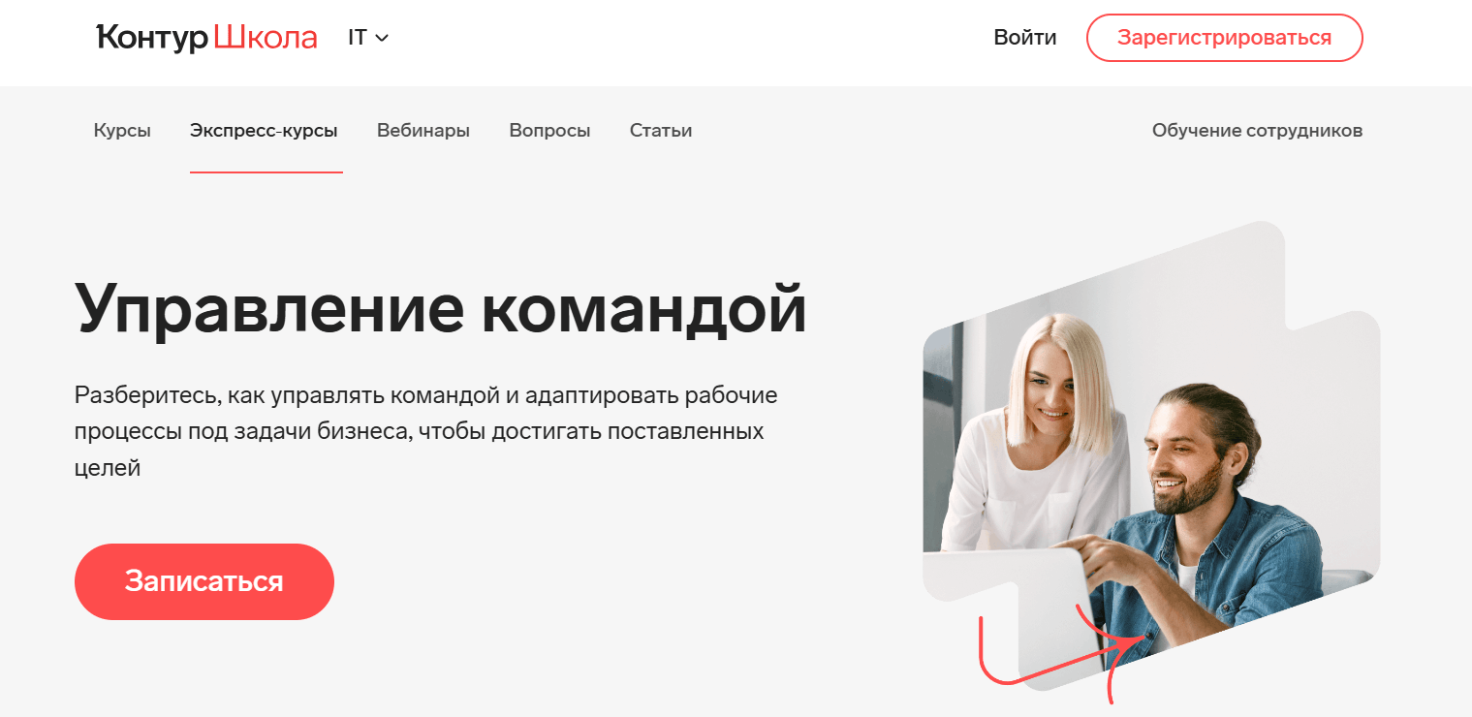The width and height of the screenshot is (1472, 717).
Task: Open the IT section dropdown
Action: [x=368, y=38]
